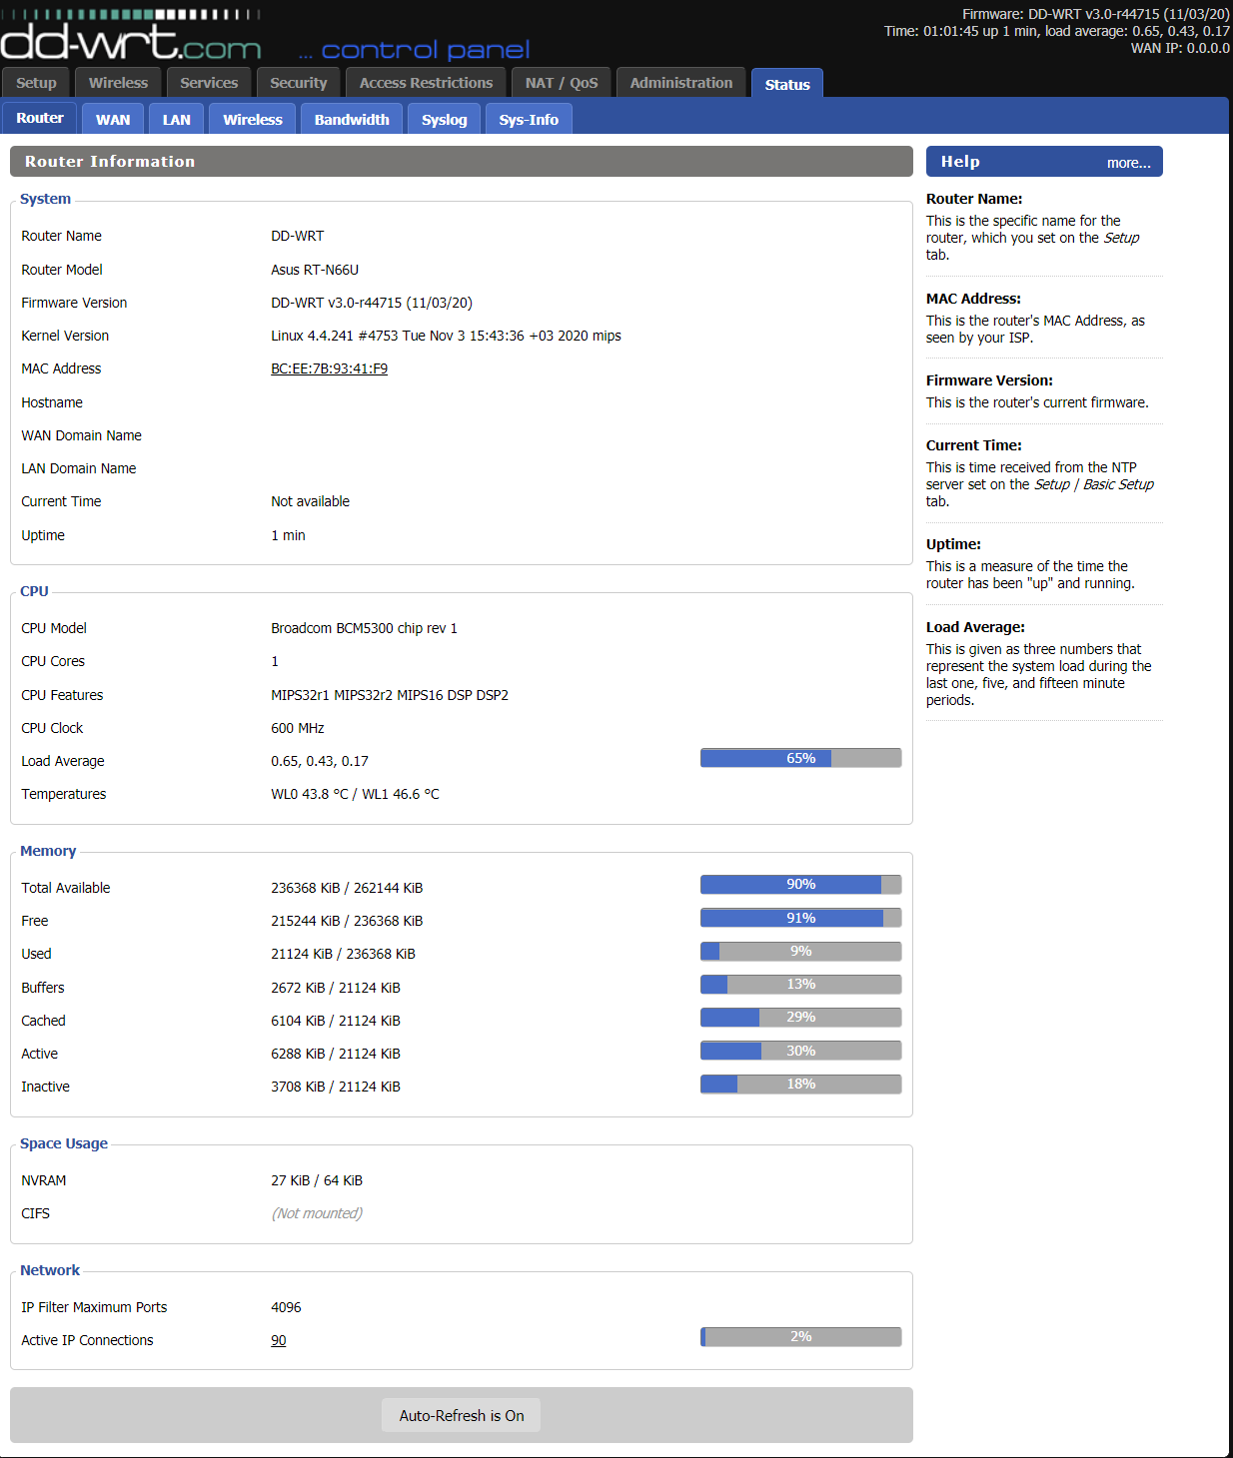Click the Router Name value DD-WRT
The image size is (1233, 1458).
[298, 236]
